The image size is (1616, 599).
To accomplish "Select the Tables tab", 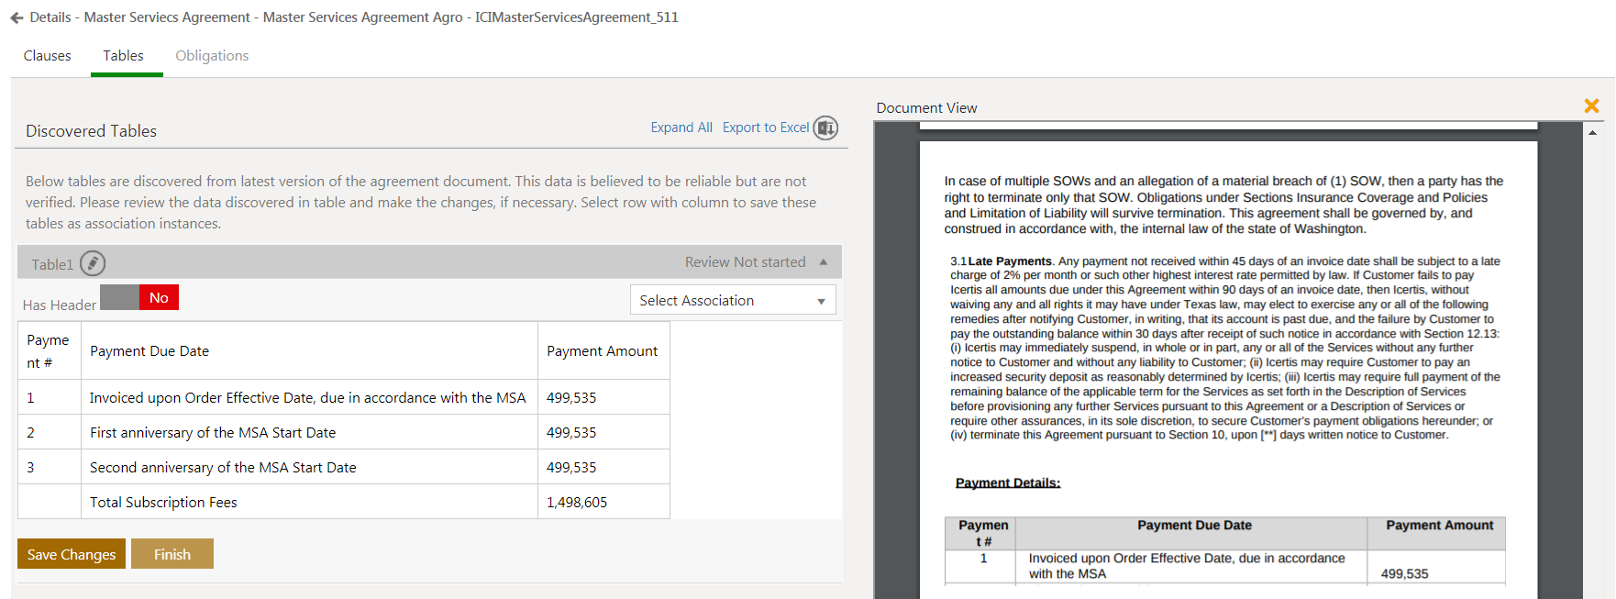I will coord(123,56).
